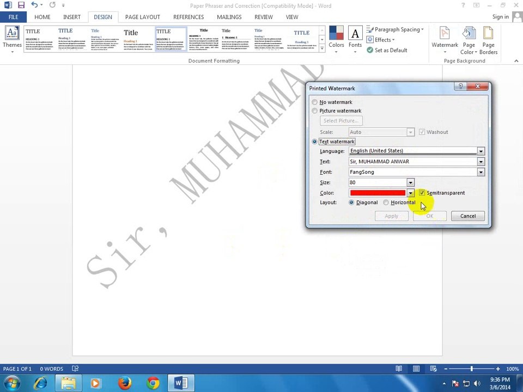Expand the Font dropdown list
The width and height of the screenshot is (523, 392).
[481, 172]
